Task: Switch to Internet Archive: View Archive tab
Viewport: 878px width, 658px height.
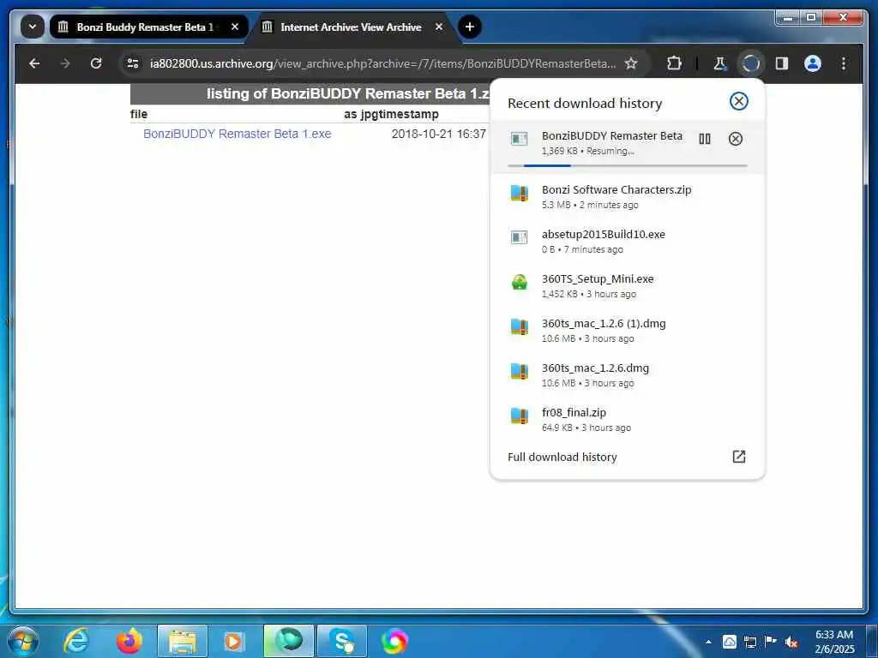Action: click(x=351, y=27)
